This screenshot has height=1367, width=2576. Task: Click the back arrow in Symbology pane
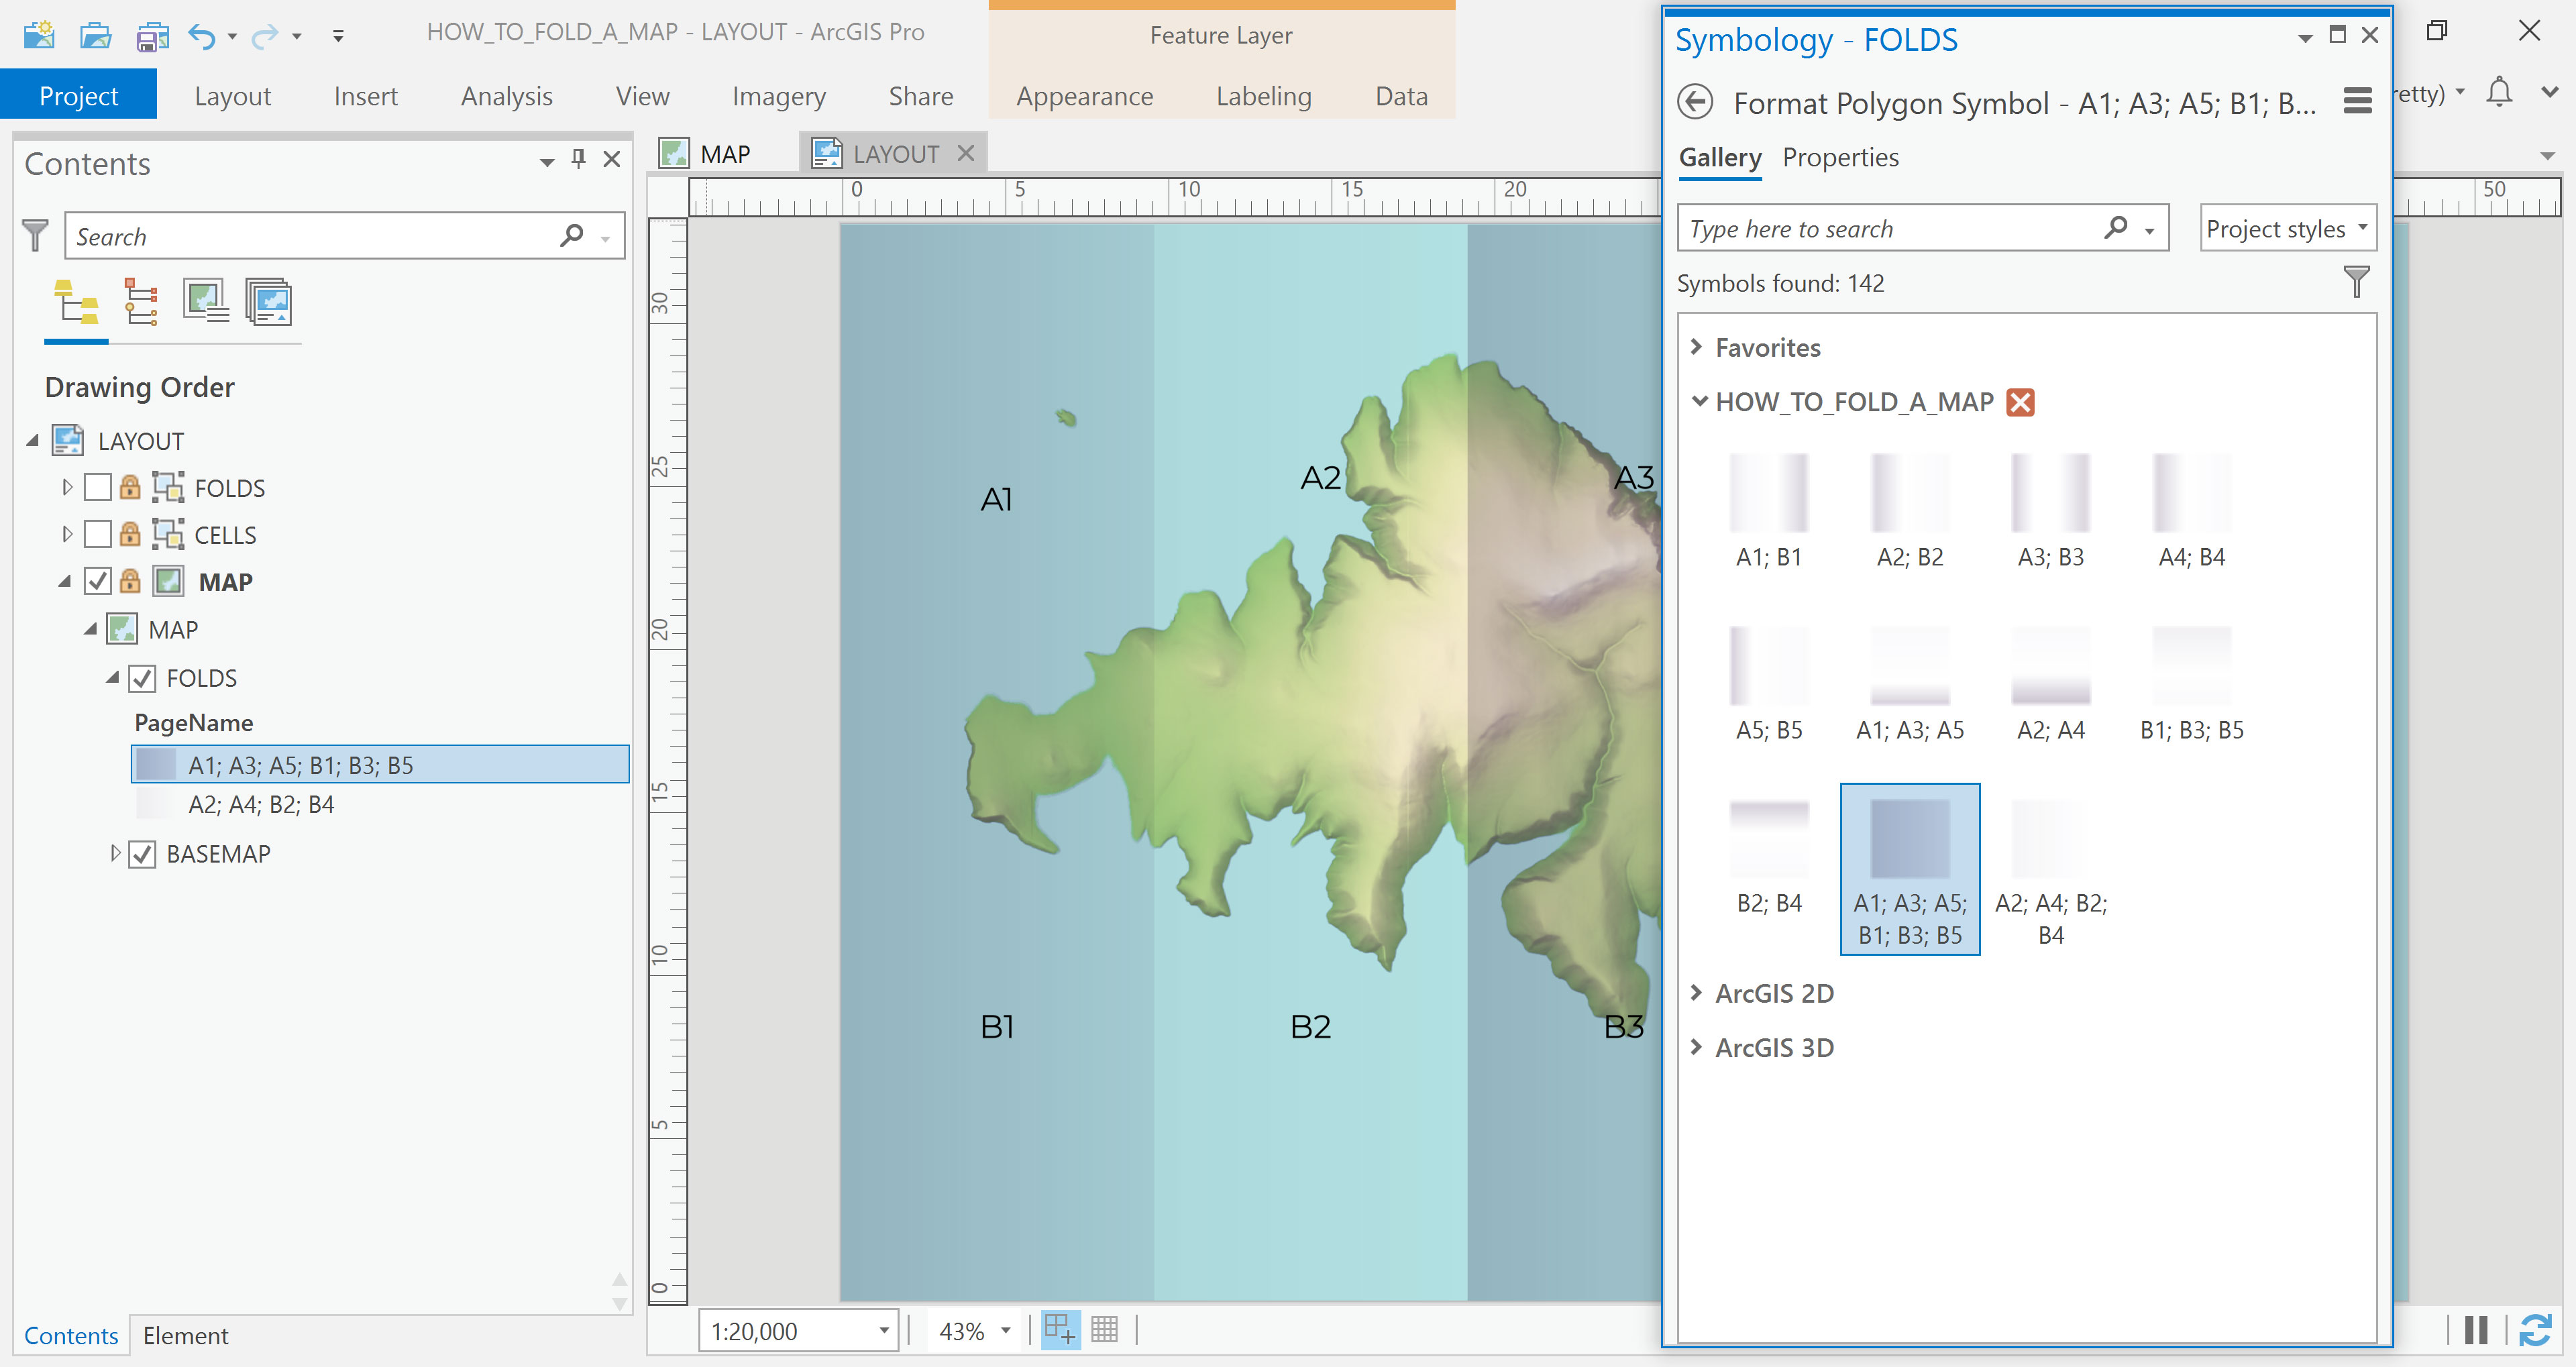[x=1694, y=102]
